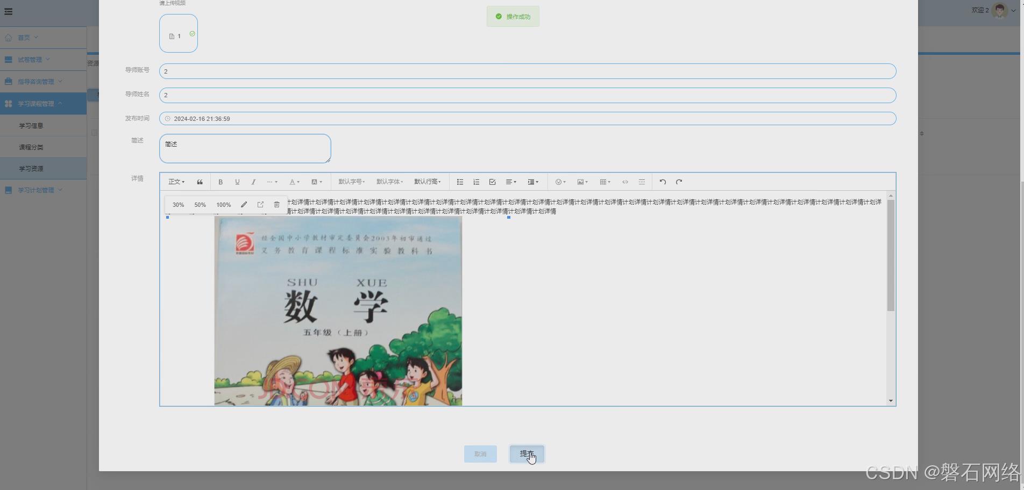Open the 默认字体 font family dropdown
This screenshot has width=1024, height=490.
pyautogui.click(x=389, y=182)
